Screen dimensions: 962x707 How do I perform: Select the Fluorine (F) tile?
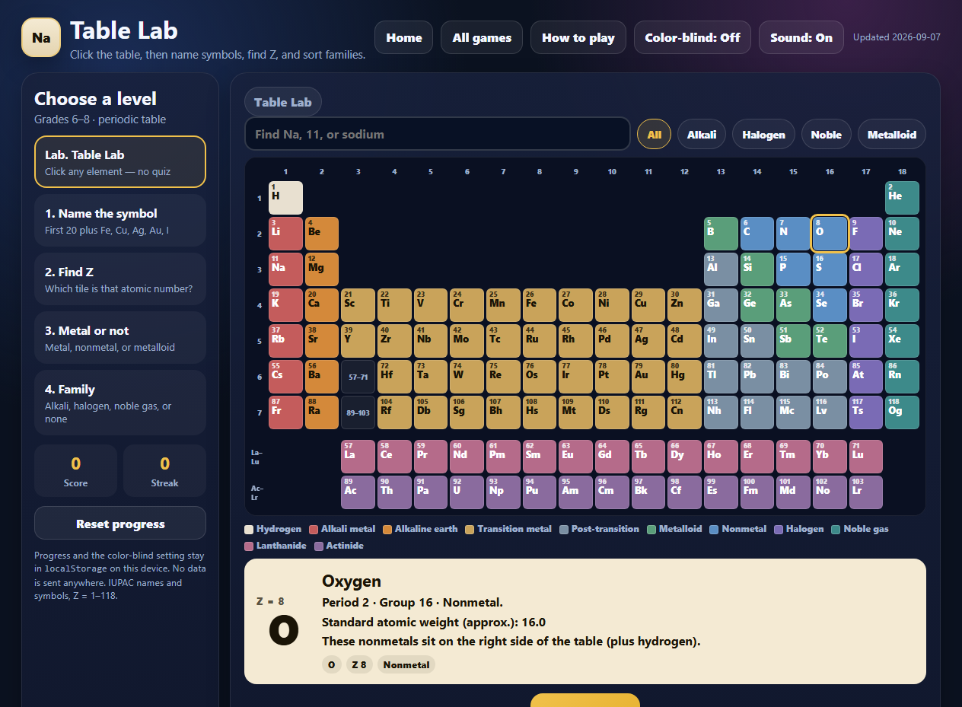866,234
